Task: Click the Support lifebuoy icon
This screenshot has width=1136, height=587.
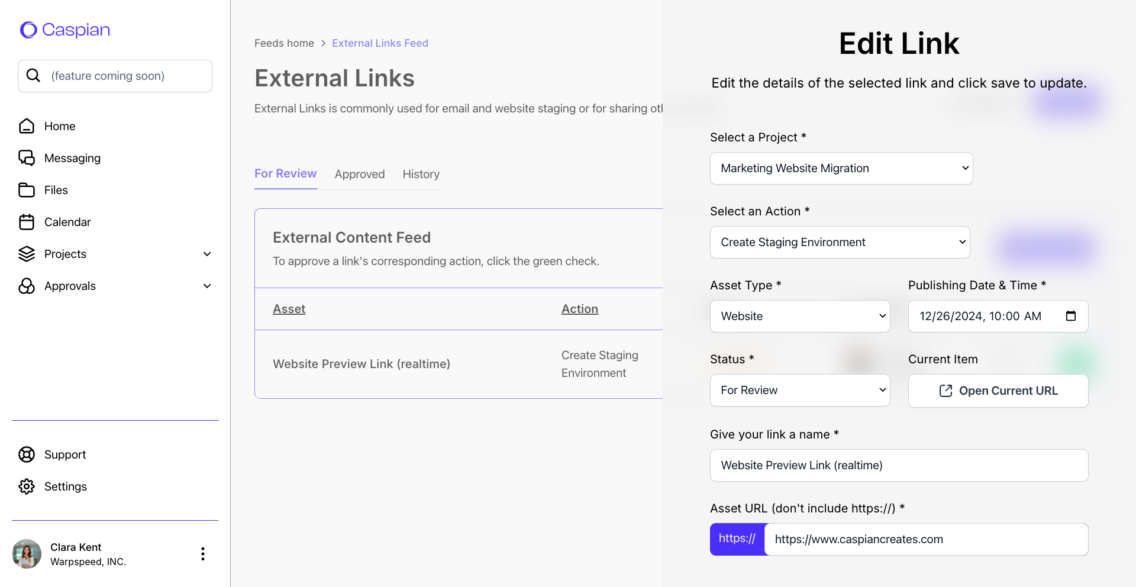Action: (x=27, y=454)
